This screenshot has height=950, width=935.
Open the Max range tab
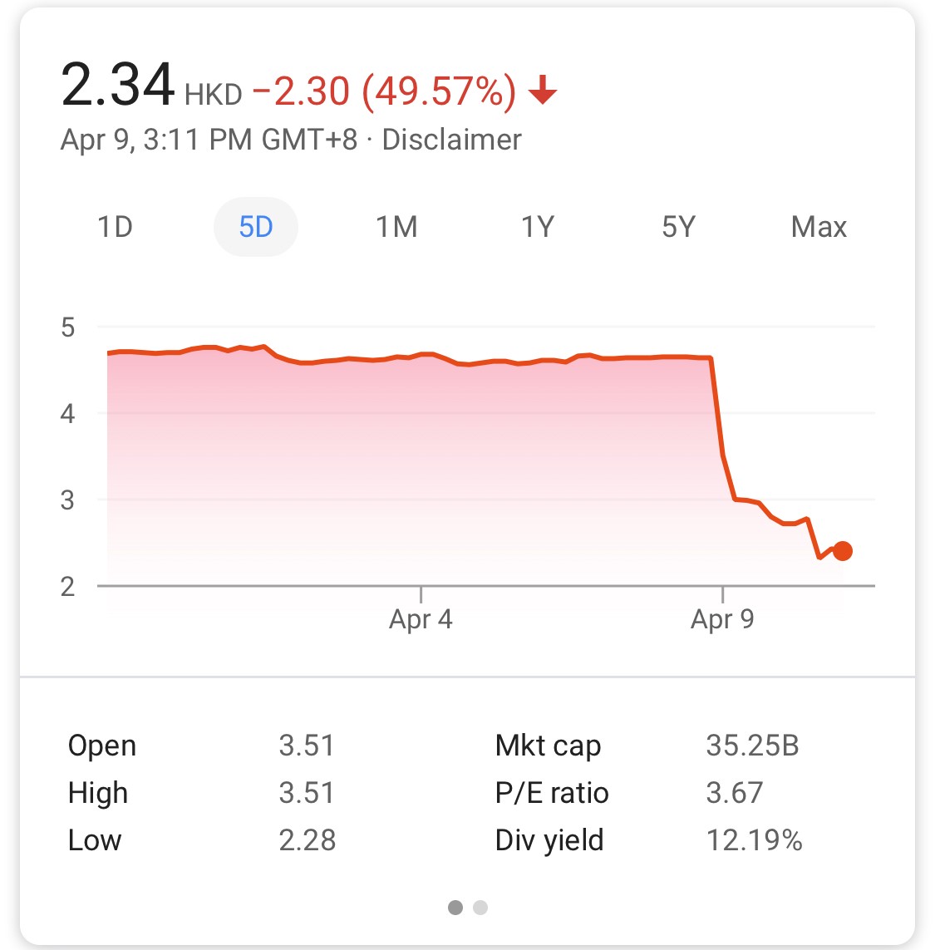pos(819,227)
